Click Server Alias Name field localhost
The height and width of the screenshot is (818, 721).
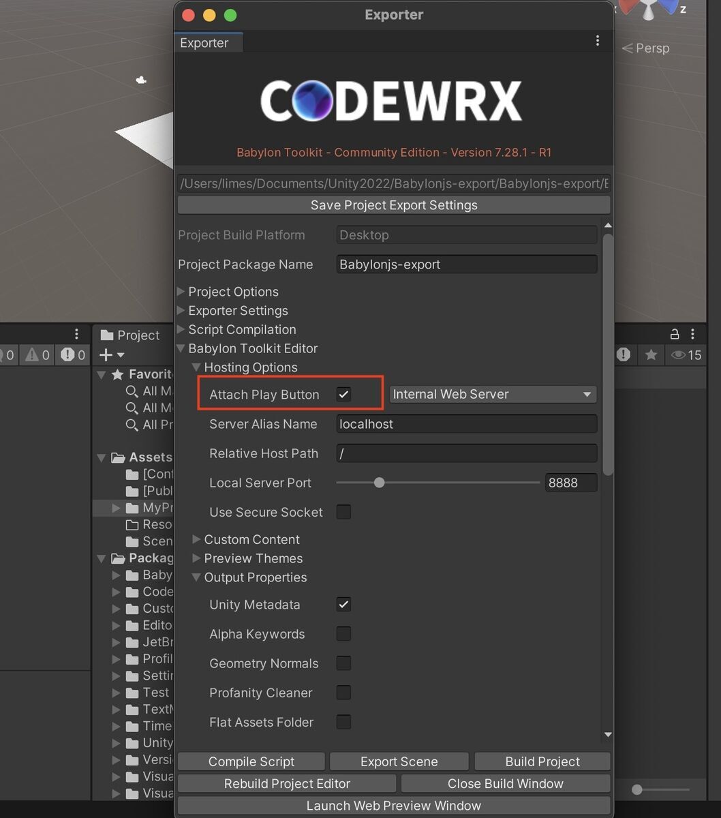(467, 424)
